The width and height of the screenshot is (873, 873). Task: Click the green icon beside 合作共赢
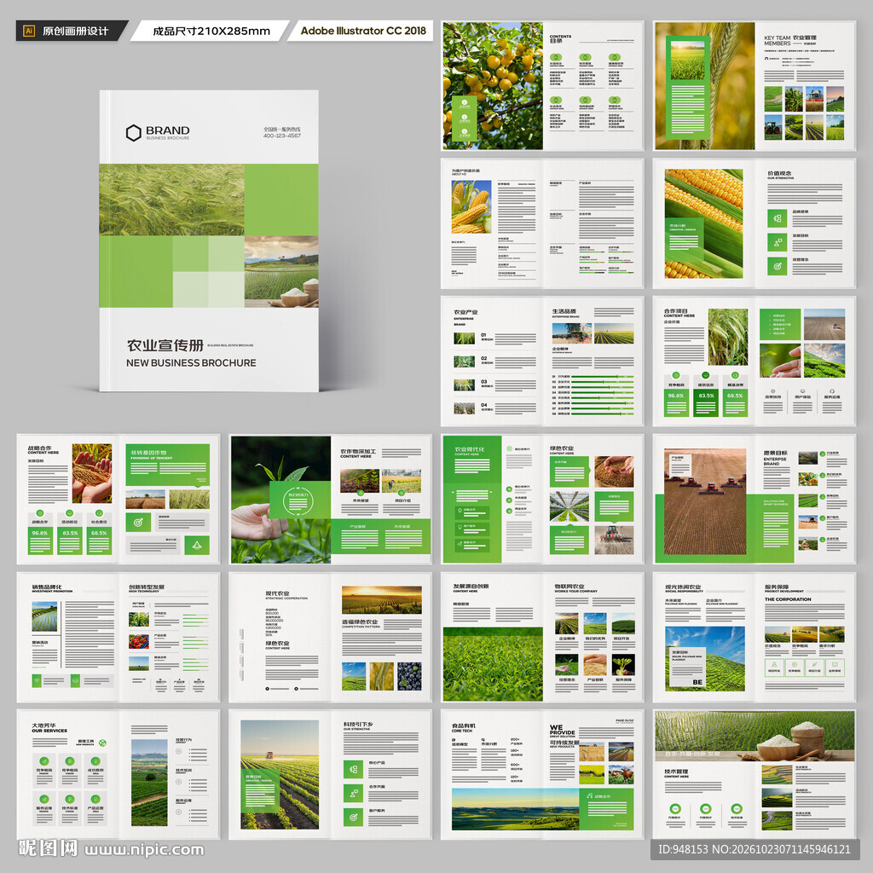353,793
